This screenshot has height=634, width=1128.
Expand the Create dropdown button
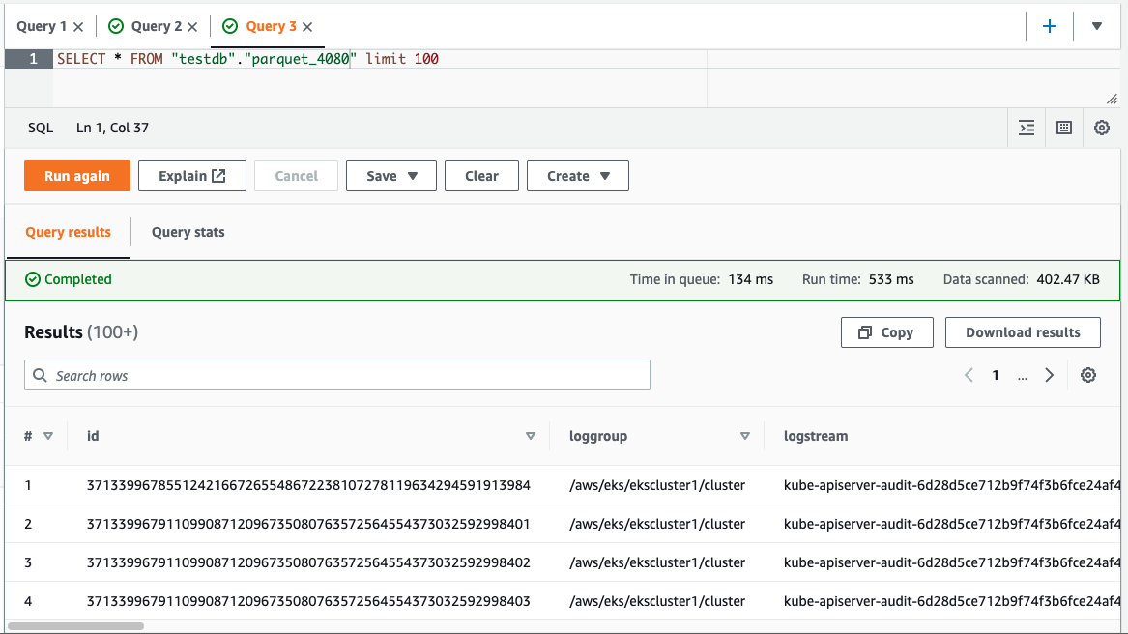coord(577,176)
